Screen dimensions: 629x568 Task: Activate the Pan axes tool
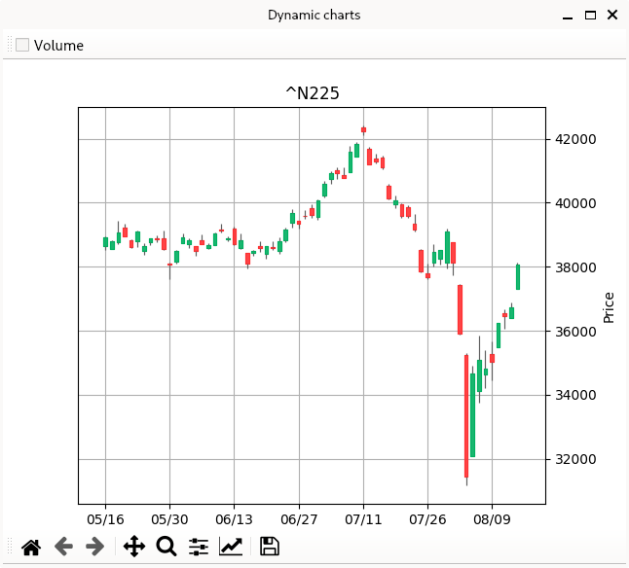pyautogui.click(x=134, y=547)
